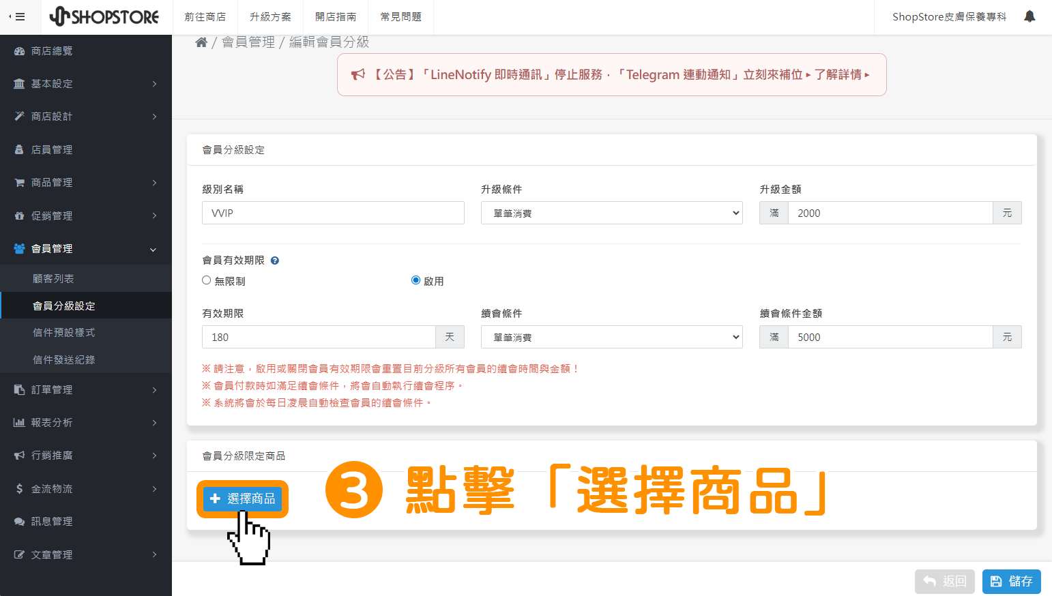Click 返回 back button

pos(945,582)
